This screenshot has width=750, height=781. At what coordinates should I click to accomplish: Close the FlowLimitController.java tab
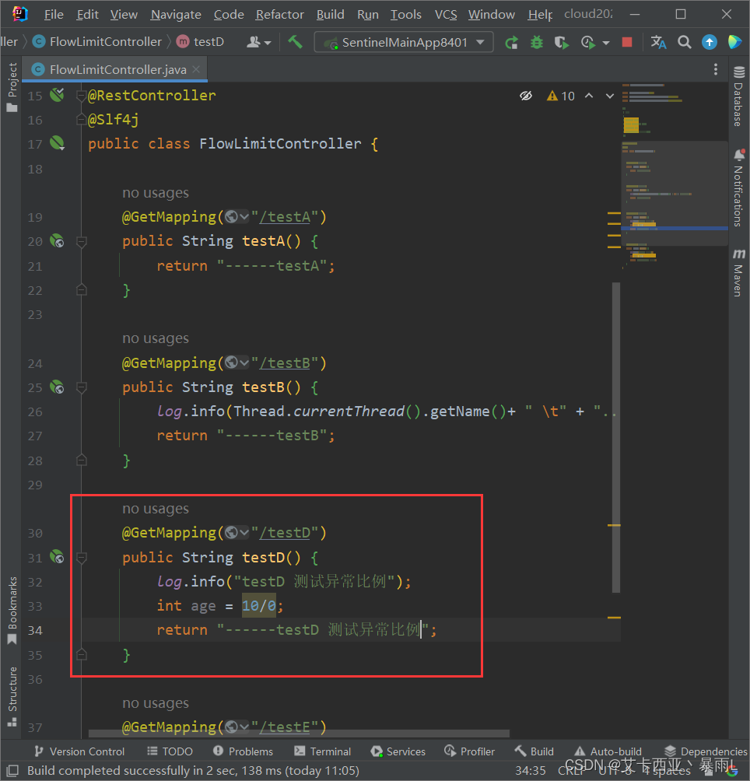click(x=196, y=69)
